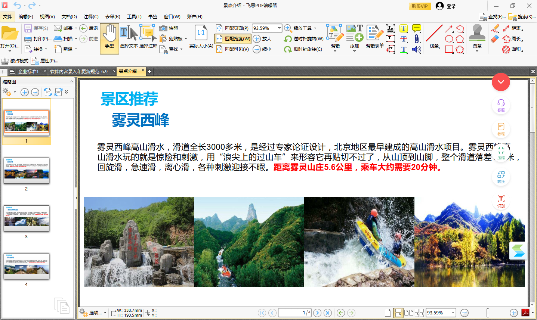This screenshot has width=537, height=320.
Task: Expand the Clipboard (剪贴板) dropdown
Action: tap(186, 39)
